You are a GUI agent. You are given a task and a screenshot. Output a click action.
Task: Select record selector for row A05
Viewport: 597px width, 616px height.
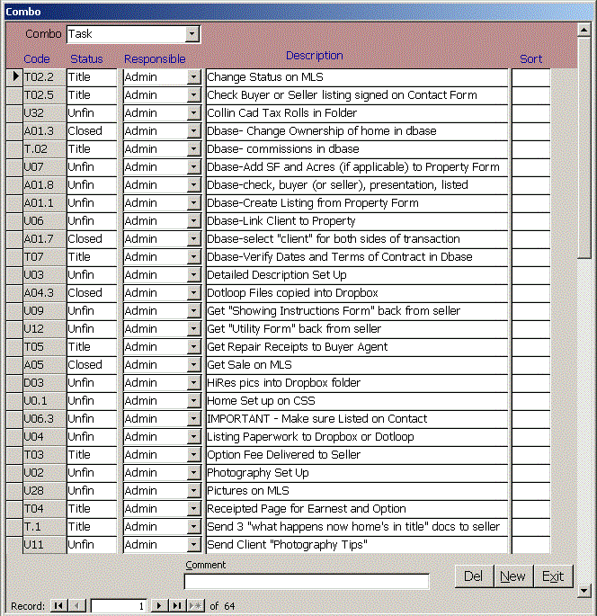point(14,365)
